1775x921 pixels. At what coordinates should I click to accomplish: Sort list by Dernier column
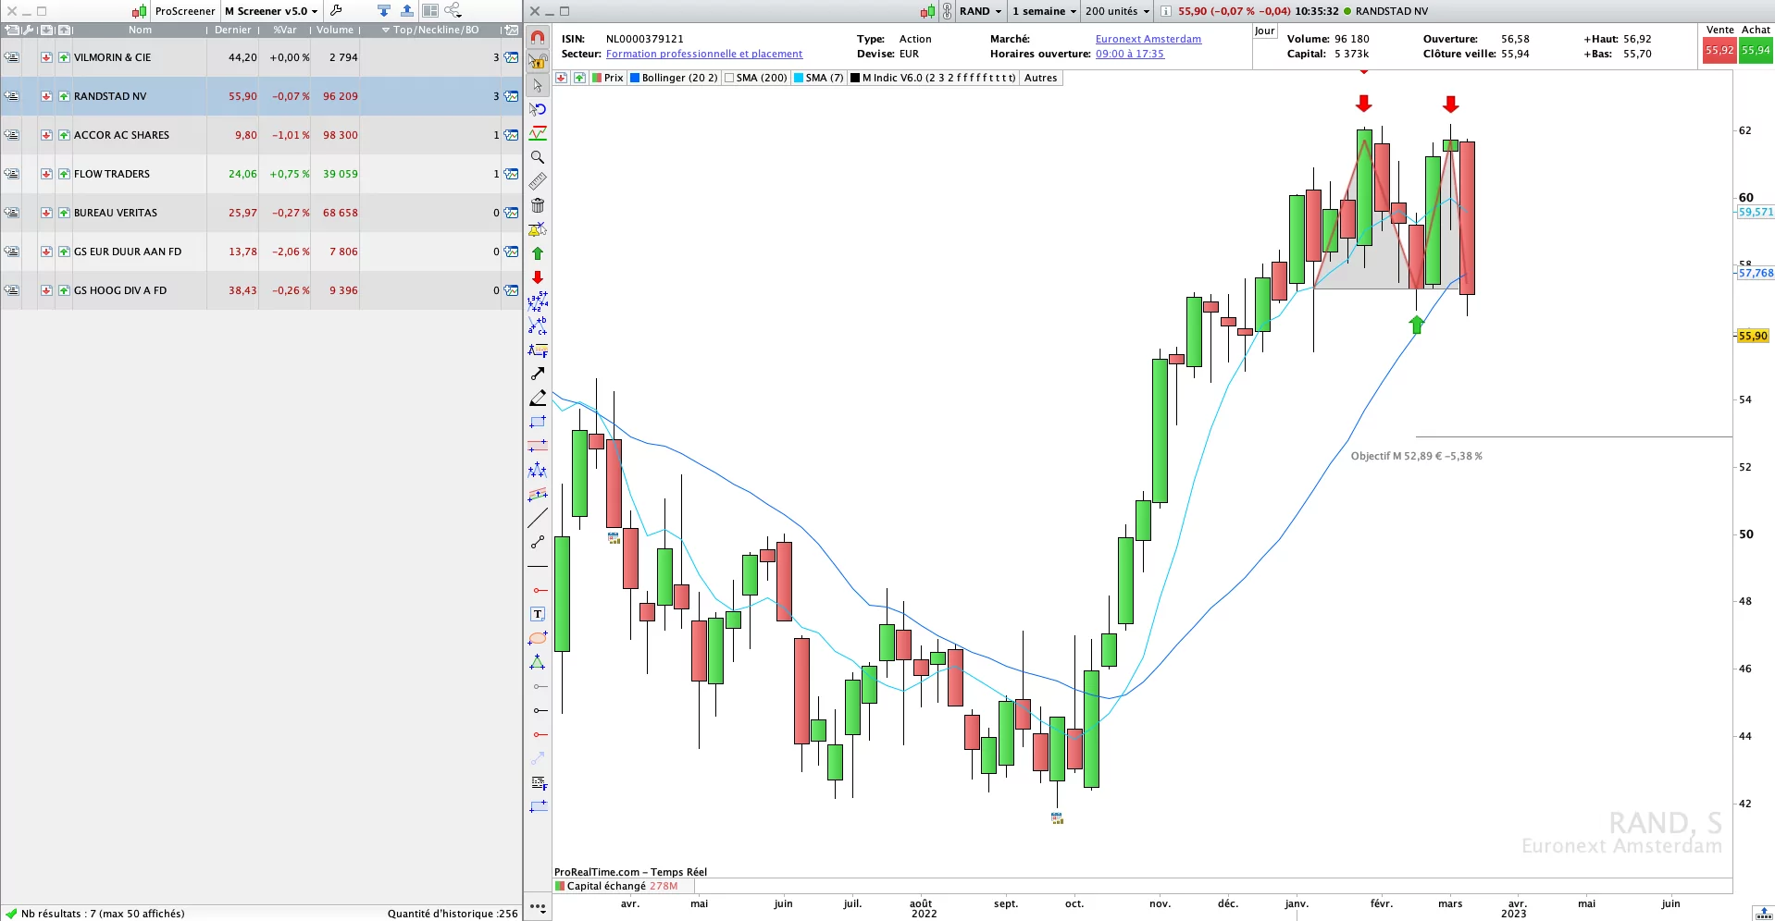tap(233, 30)
